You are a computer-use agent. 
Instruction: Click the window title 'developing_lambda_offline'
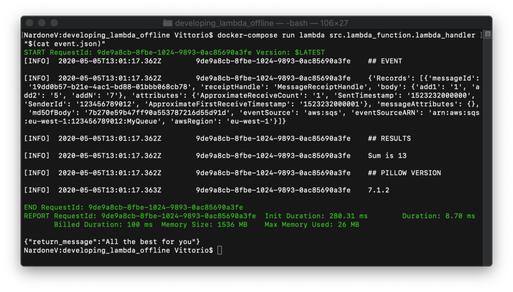pos(224,23)
